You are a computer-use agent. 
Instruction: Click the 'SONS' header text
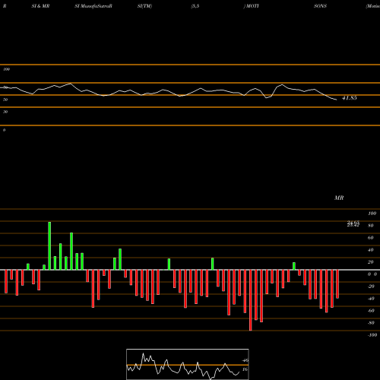point(320,6)
